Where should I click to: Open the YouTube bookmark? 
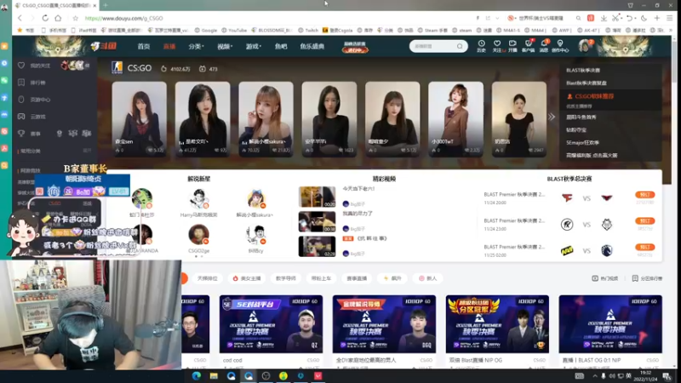pyautogui.click(x=234, y=31)
